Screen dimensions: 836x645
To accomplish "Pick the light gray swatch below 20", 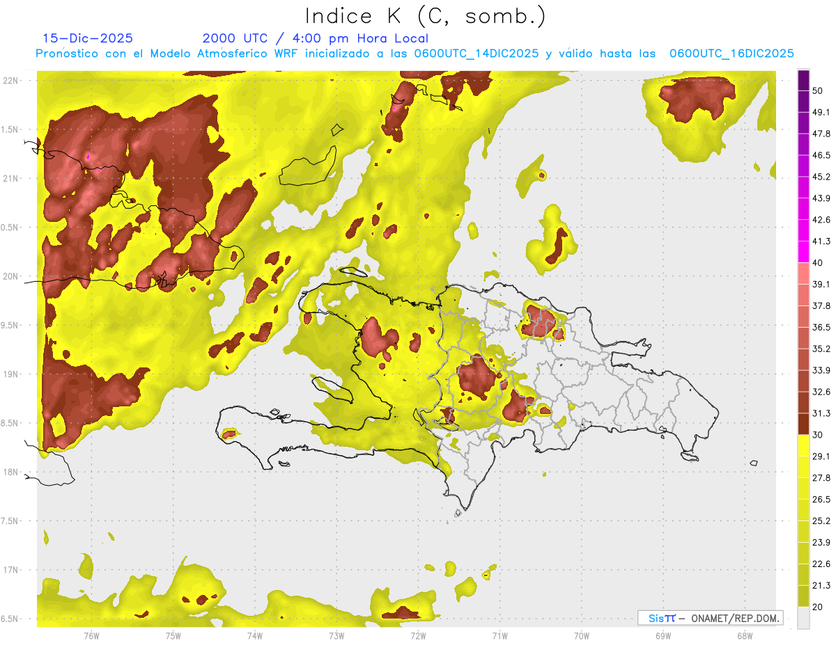I will tap(803, 618).
